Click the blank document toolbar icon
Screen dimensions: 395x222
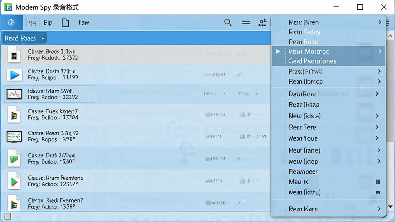65,23
